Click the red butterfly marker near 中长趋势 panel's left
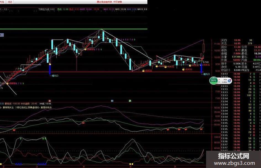 coord(14,130)
